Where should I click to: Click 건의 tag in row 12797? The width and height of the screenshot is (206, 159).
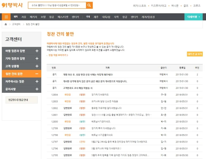coord(82,142)
